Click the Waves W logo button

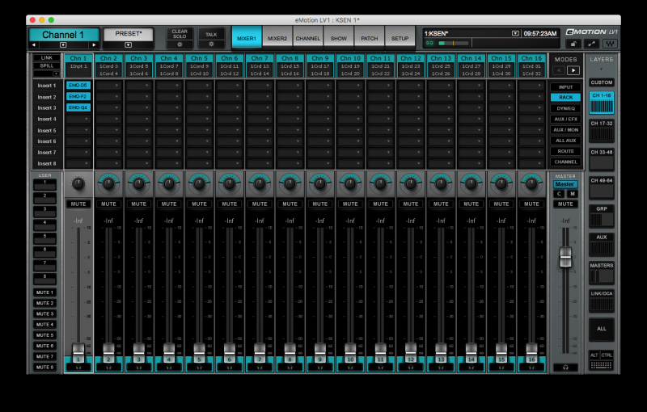[x=610, y=44]
